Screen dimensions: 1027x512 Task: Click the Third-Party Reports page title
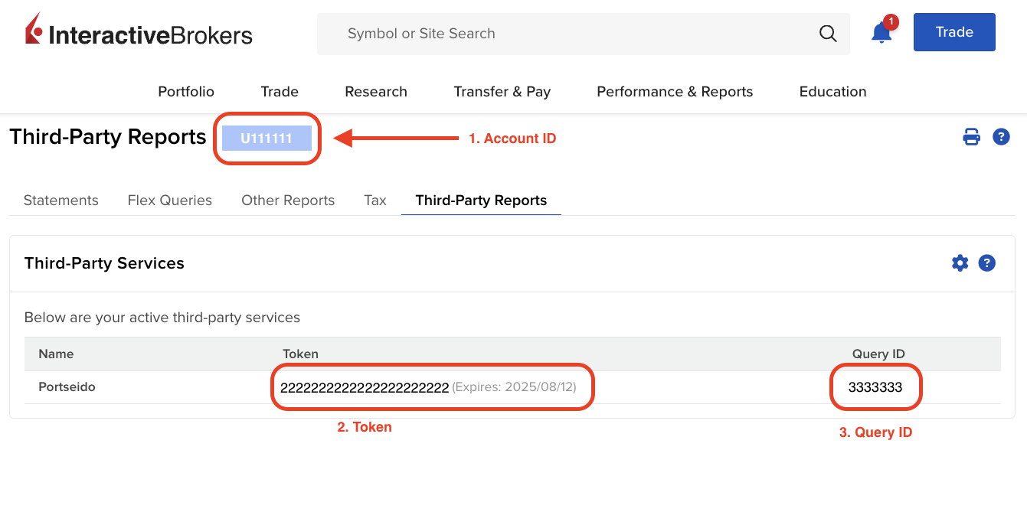[108, 137]
